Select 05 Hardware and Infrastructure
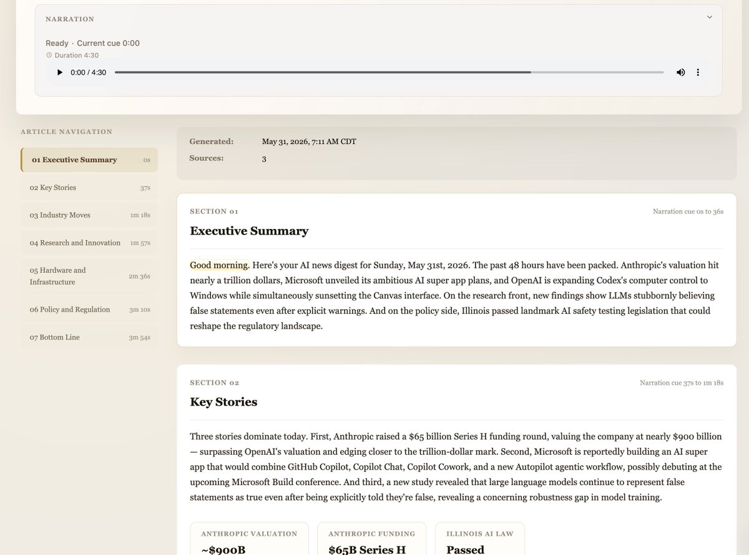The height and width of the screenshot is (555, 749). pyautogui.click(x=89, y=276)
